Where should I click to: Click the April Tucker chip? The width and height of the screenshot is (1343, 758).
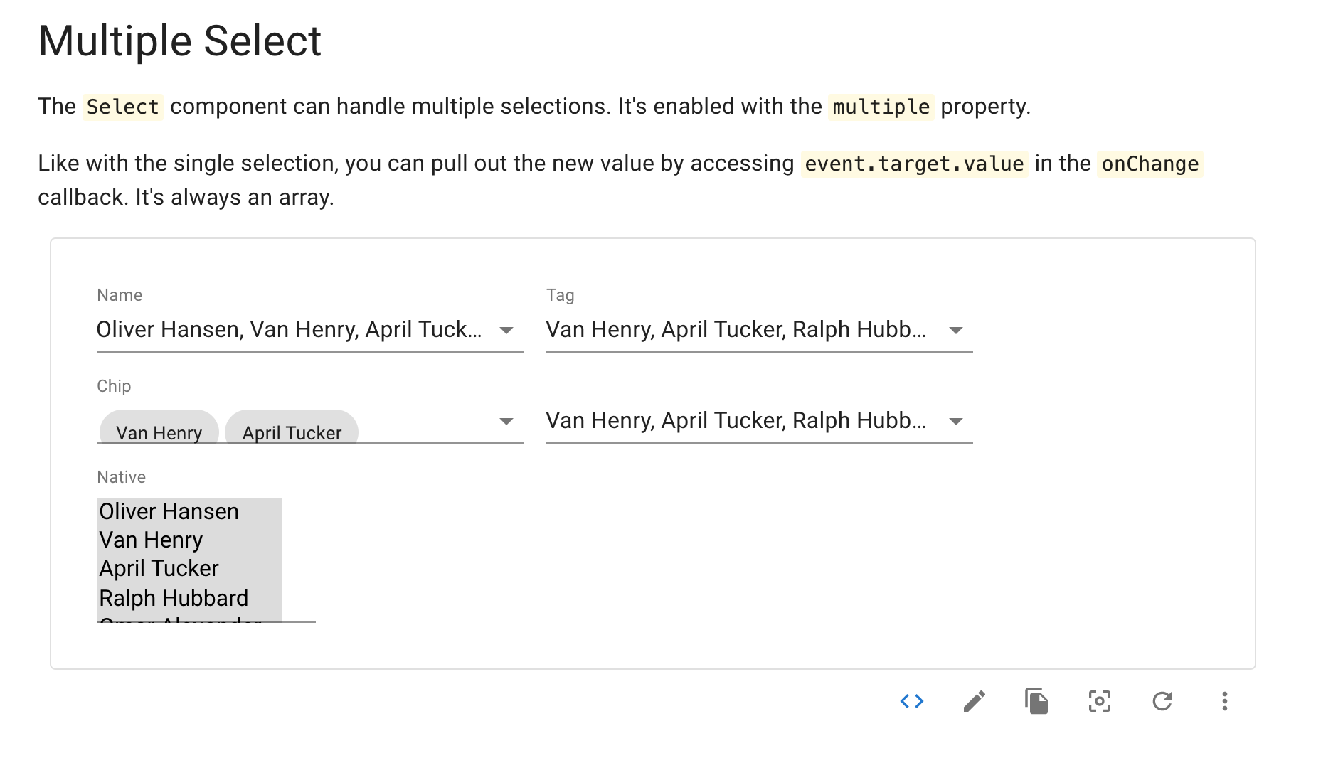pyautogui.click(x=292, y=430)
